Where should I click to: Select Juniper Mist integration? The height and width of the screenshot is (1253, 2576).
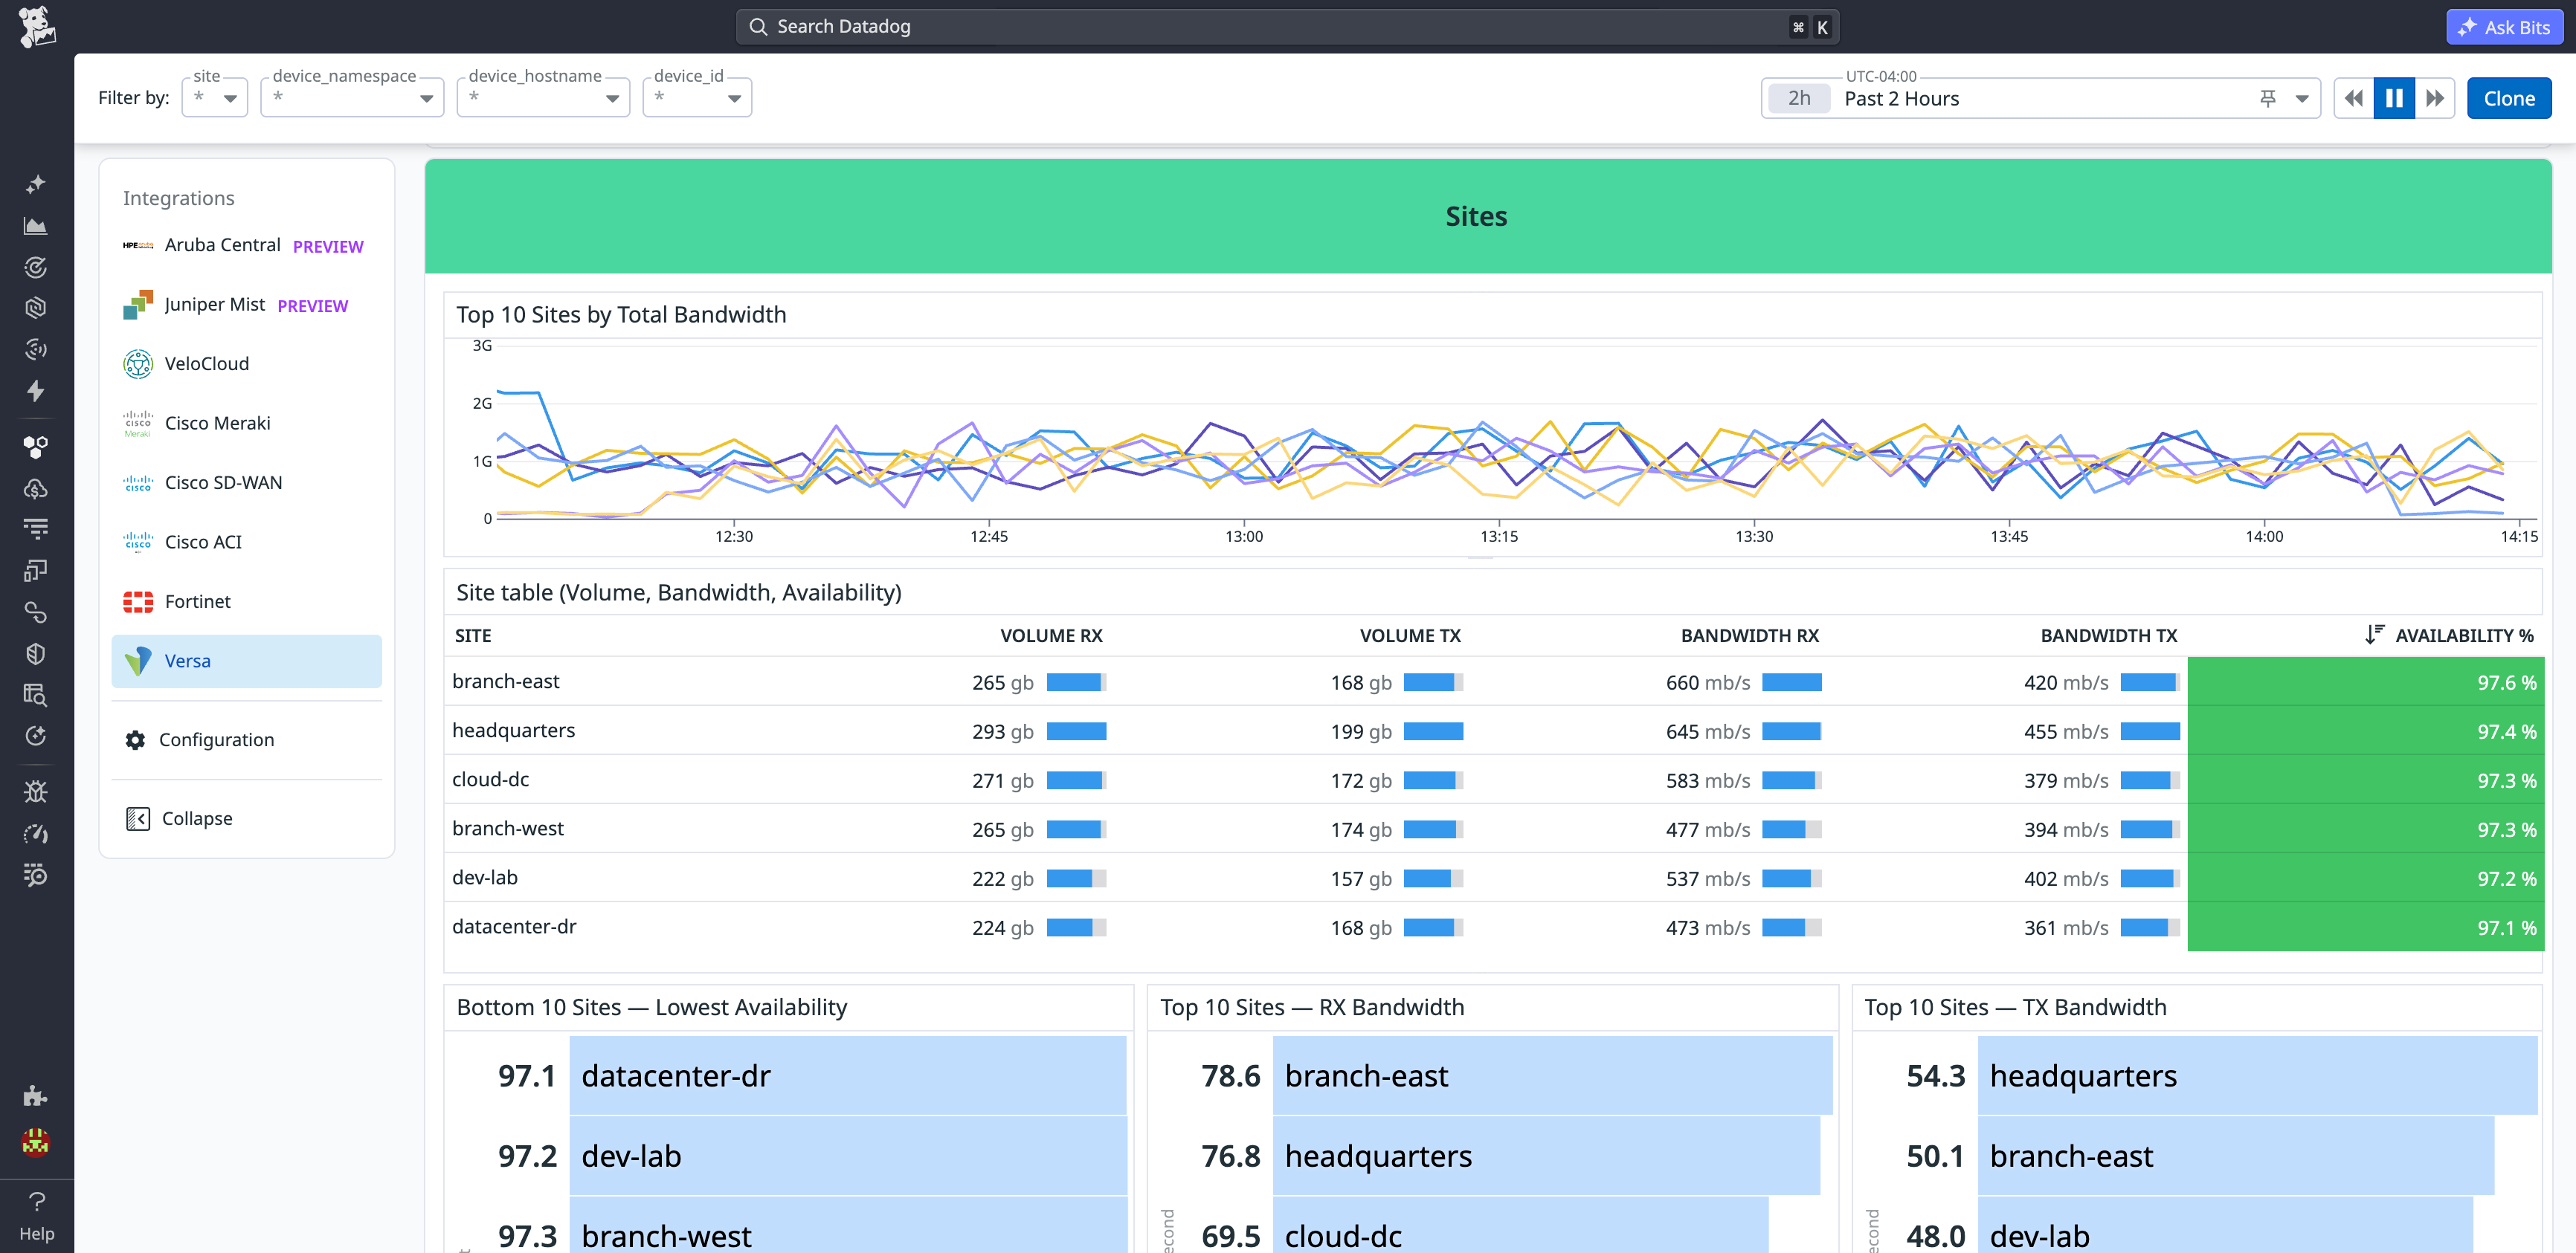pos(246,305)
